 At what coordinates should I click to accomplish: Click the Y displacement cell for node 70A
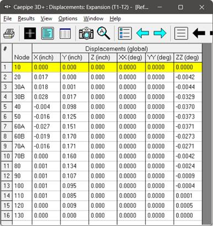[x=74, y=146]
